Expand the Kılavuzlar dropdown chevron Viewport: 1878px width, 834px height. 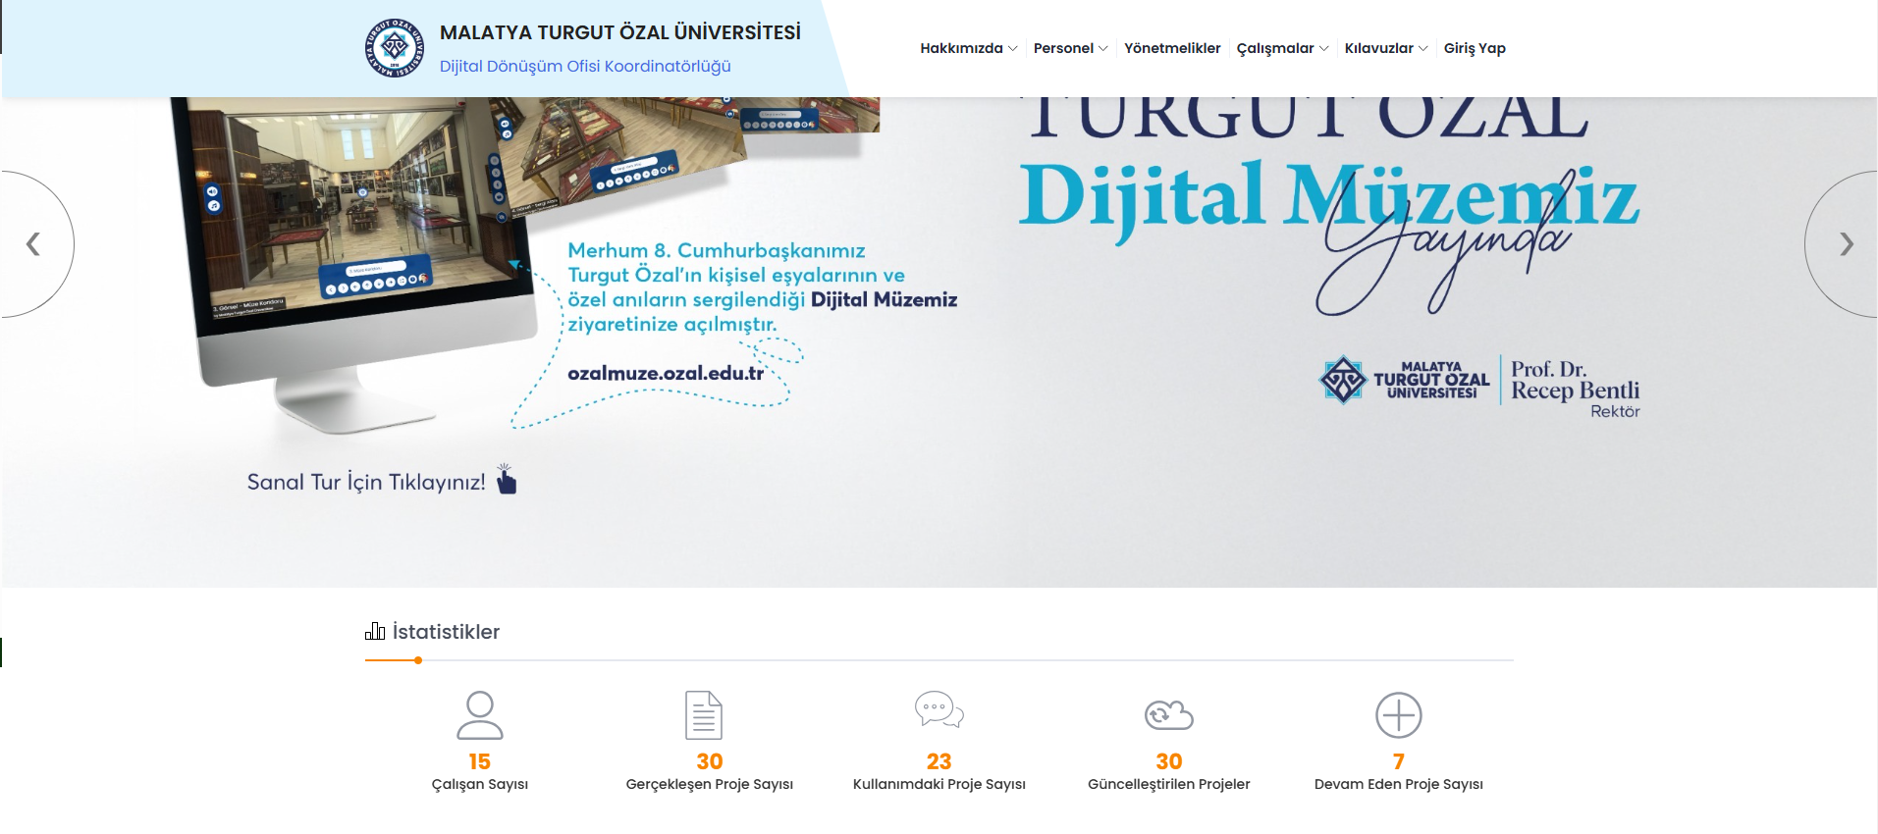pyautogui.click(x=1422, y=48)
